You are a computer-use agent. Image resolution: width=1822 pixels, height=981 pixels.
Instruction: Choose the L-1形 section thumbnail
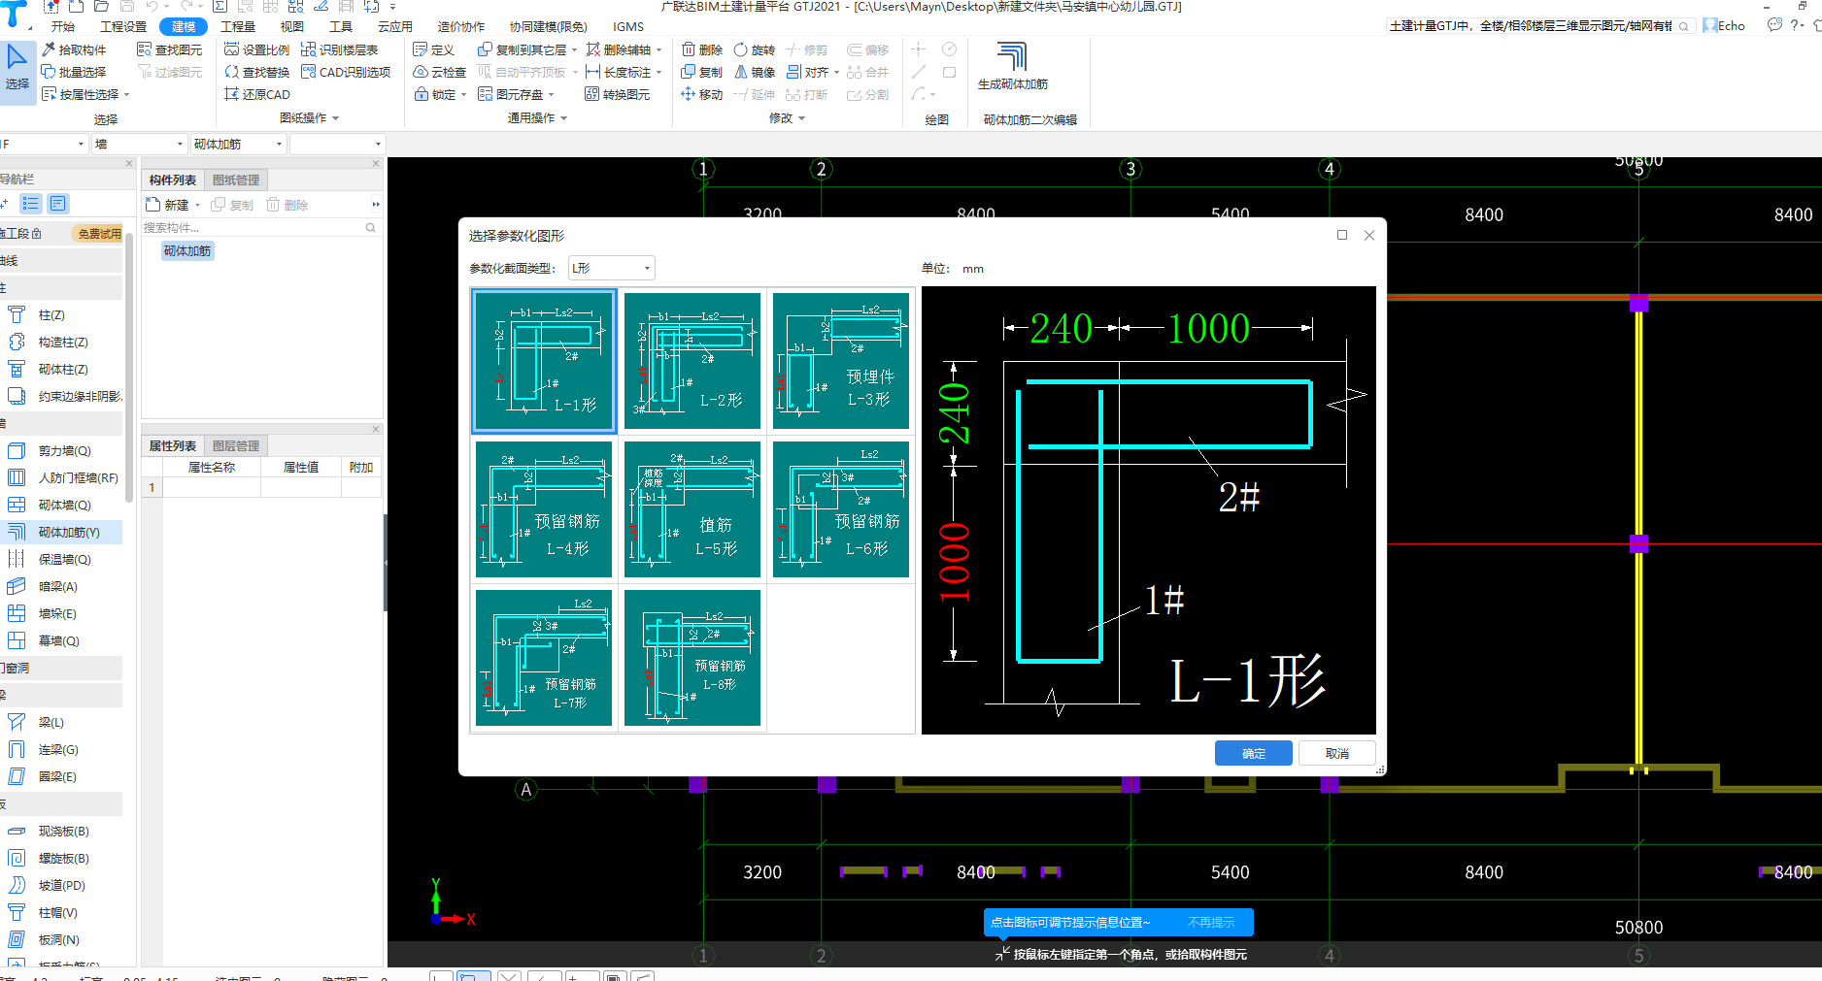click(x=544, y=361)
